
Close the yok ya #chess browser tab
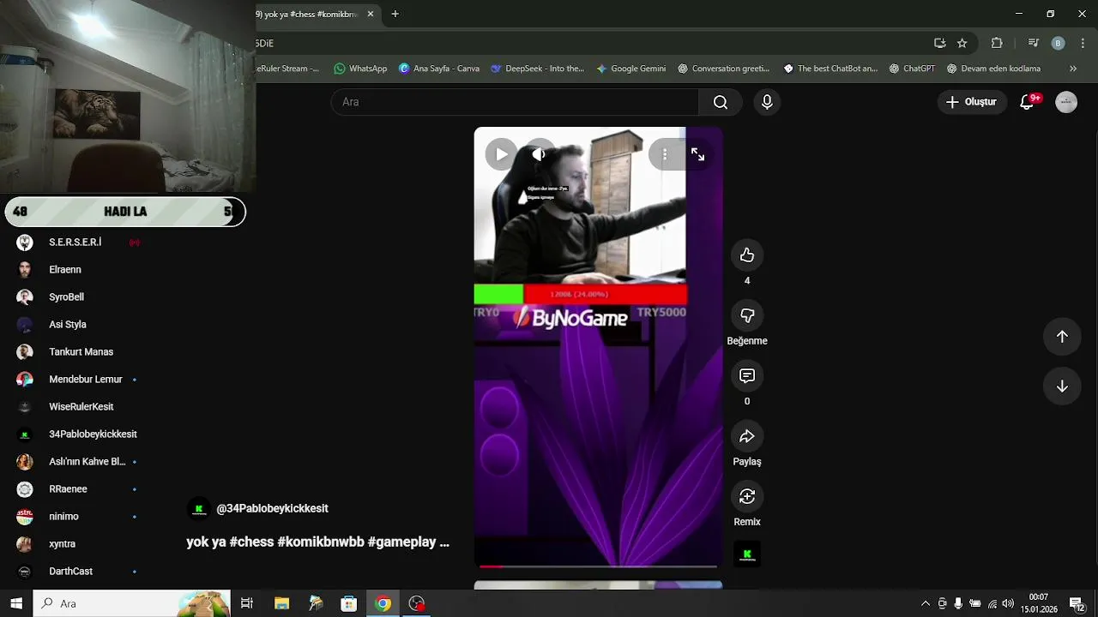[x=371, y=14]
